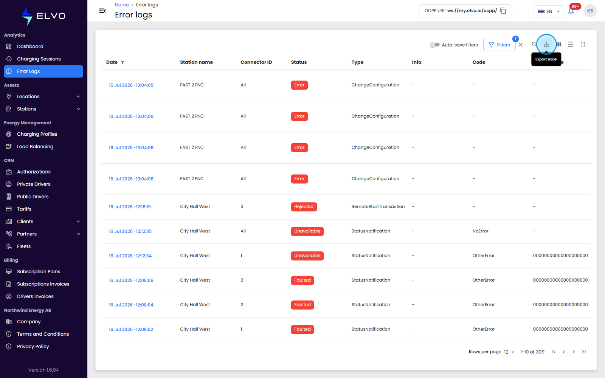
Task: Open log dated 16 Jul 2026 12:08:04
Action: [131, 305]
